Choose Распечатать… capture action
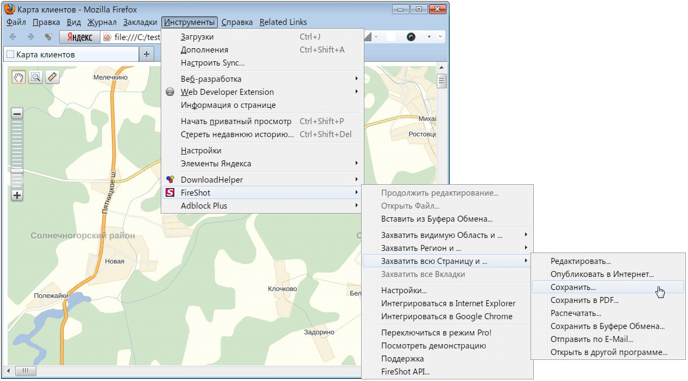688x381 pixels. [608, 313]
